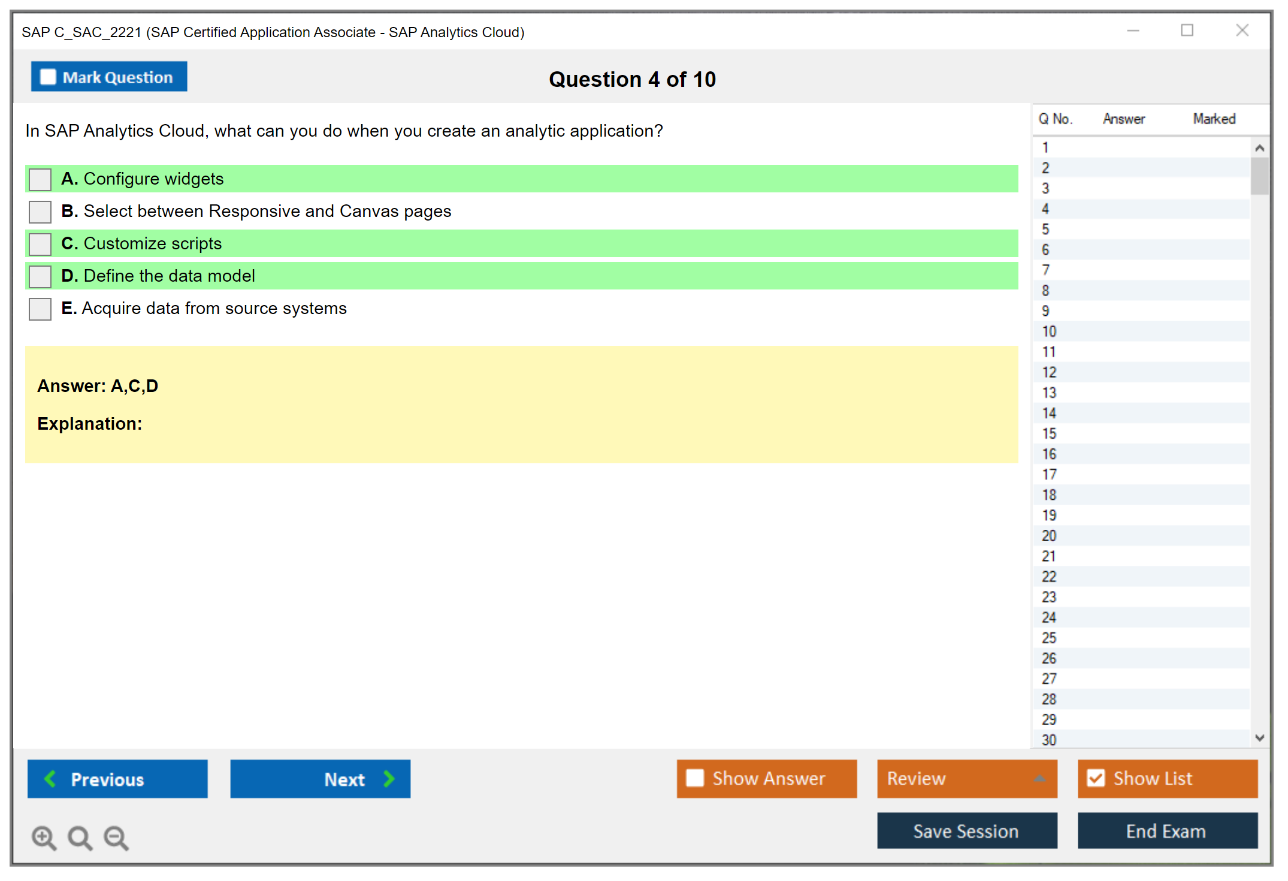
Task: Click the green left arrow on Previous
Action: (50, 779)
